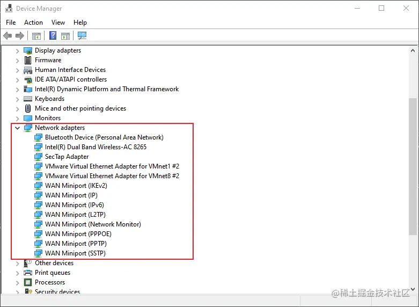Click the Firmware chip icon

(x=28, y=60)
